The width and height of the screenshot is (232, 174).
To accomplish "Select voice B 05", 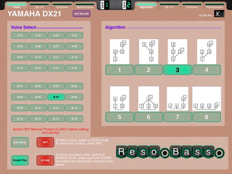I will [20, 97].
